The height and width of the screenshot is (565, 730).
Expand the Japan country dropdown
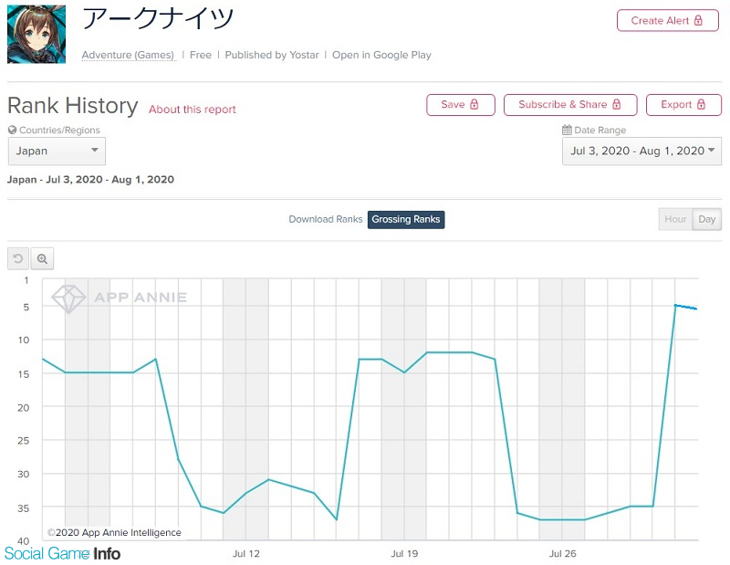57,151
